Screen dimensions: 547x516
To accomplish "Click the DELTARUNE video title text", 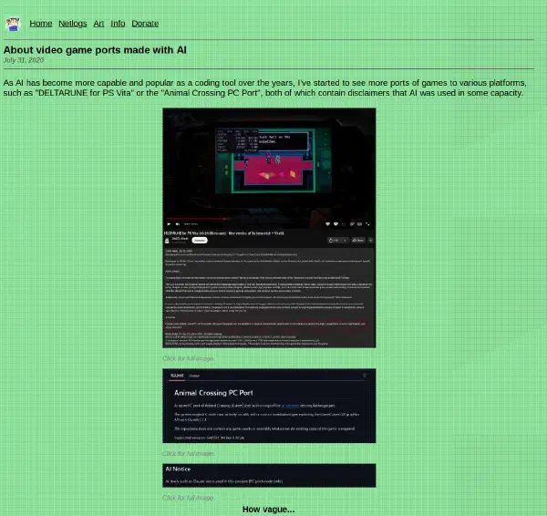I will coord(224,233).
